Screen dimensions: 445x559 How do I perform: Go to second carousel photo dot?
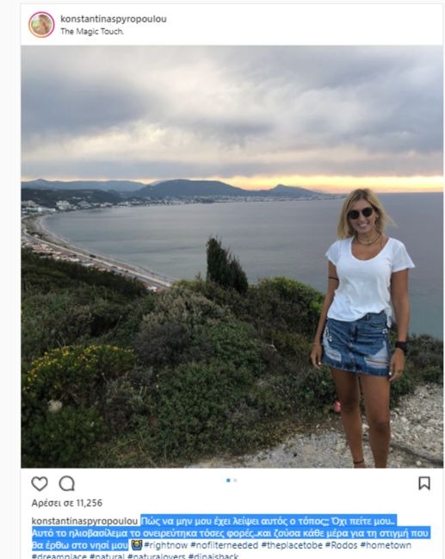click(x=235, y=481)
